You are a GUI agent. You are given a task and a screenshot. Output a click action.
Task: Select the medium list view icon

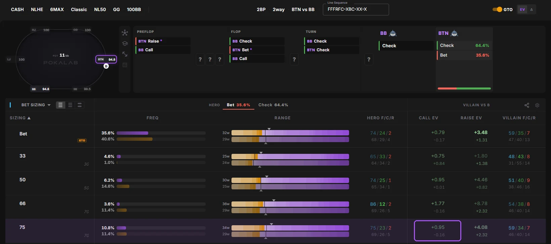click(70, 105)
